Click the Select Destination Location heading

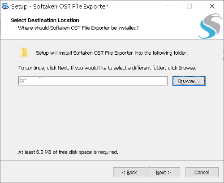click(45, 20)
